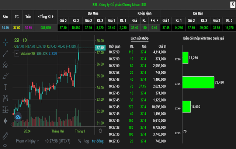Click Dư Mua KL 1 value 2,230
The height and width of the screenshot is (149, 236).
(123, 28)
